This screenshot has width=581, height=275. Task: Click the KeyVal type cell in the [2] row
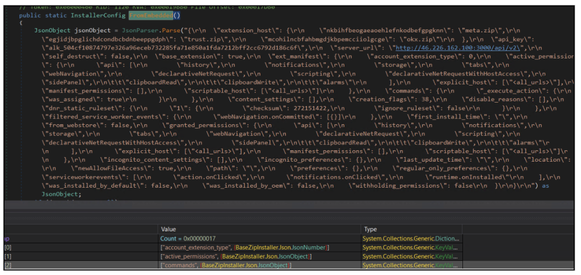point(411,265)
